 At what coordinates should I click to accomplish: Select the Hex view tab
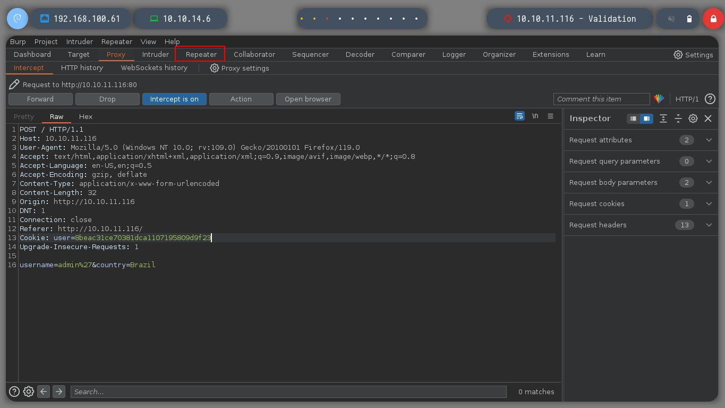click(x=86, y=116)
